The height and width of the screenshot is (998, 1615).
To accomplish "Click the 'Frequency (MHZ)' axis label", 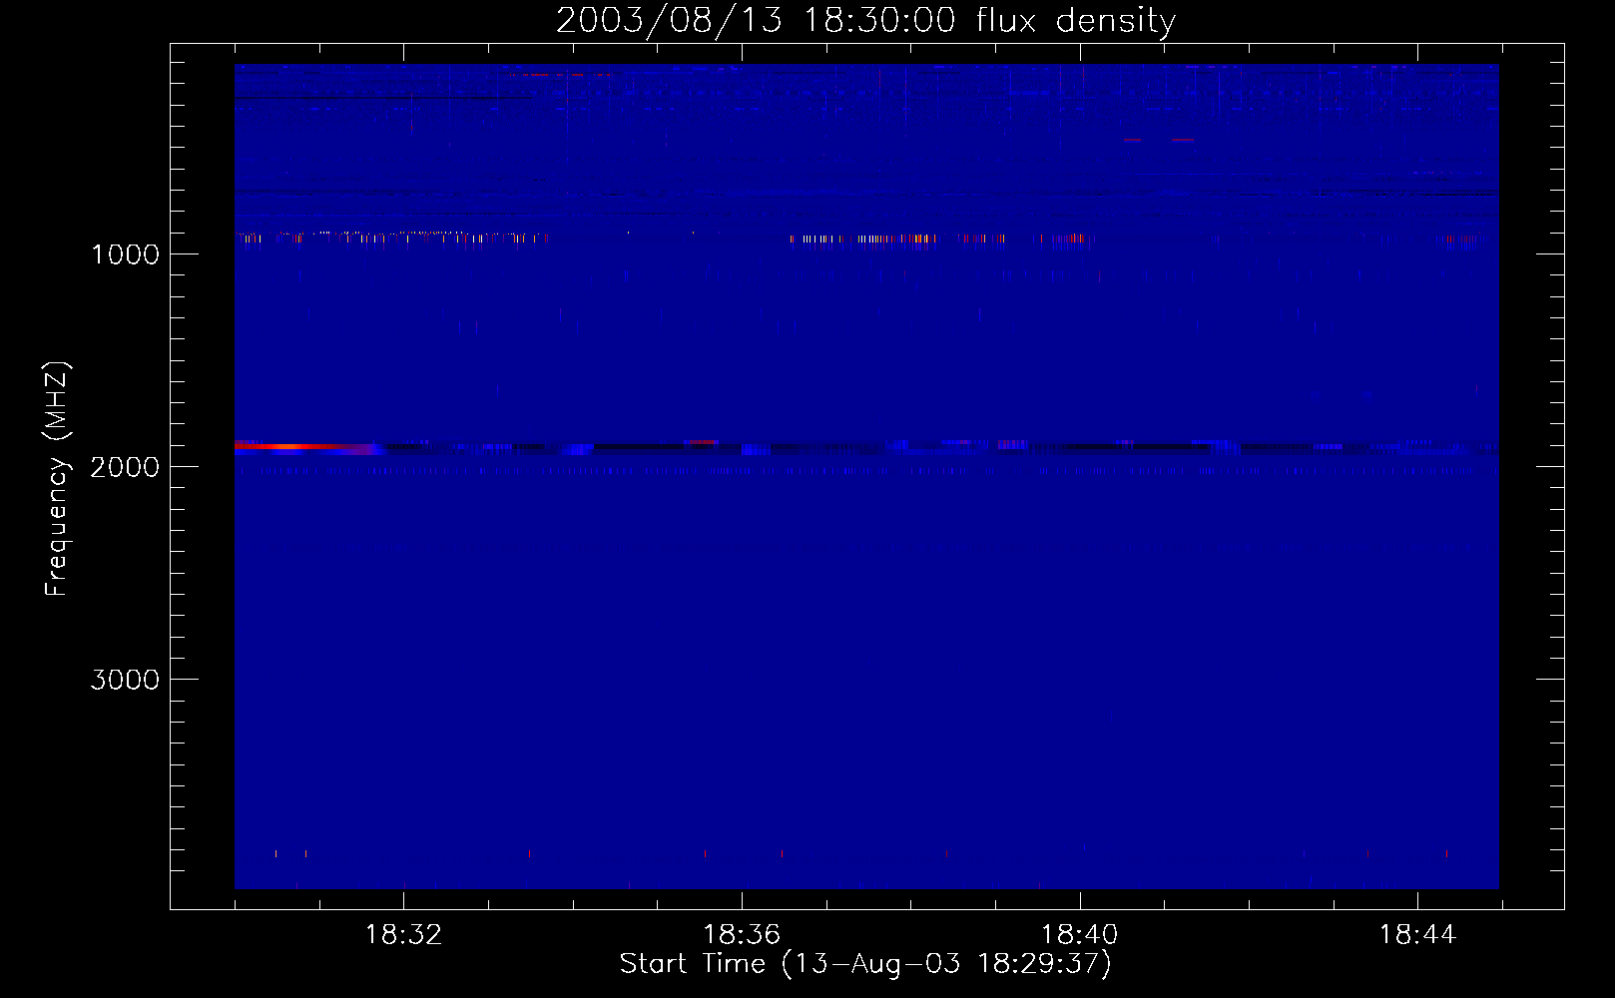I will pos(57,479).
